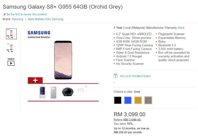Screen dimensions: 198x137
Task: Click the multi-cable accessory image
Action: click(83, 92)
